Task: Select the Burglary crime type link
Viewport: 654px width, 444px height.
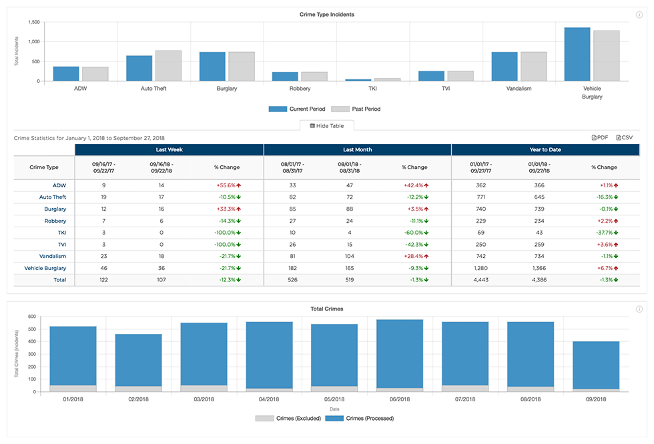Action: point(55,209)
